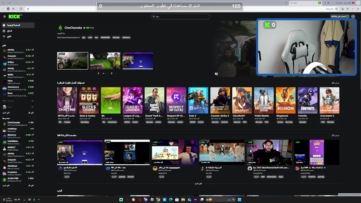Open the Grand Theft Auto category

coord(154,100)
